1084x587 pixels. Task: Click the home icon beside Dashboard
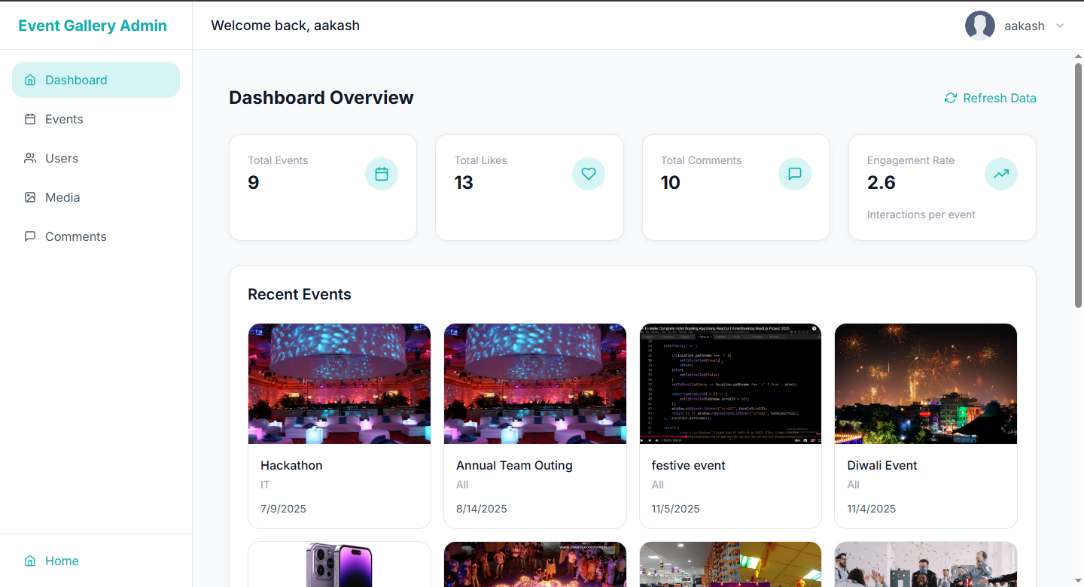pos(30,80)
